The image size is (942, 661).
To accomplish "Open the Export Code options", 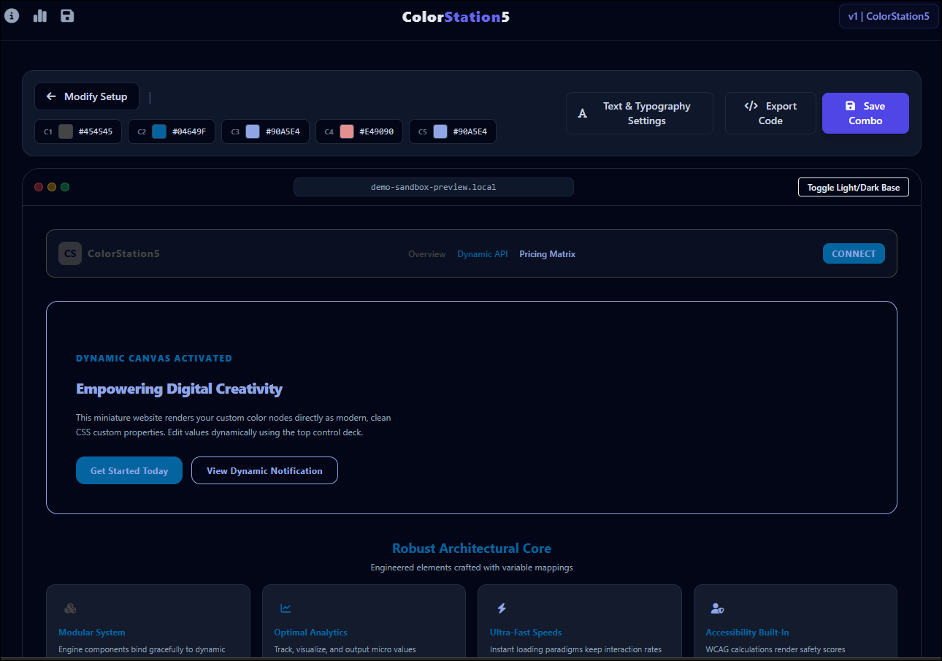I will [770, 113].
